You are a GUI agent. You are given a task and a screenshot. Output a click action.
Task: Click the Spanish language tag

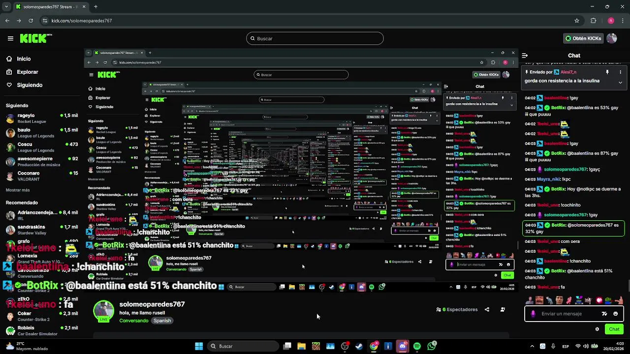point(162,321)
